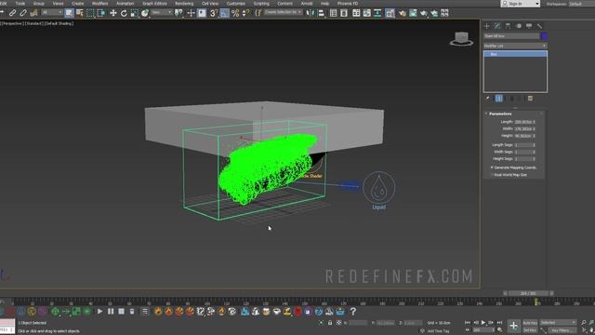Activate the Select and Rotate tool
Viewport: 595px width, 335px height.
coord(124,13)
